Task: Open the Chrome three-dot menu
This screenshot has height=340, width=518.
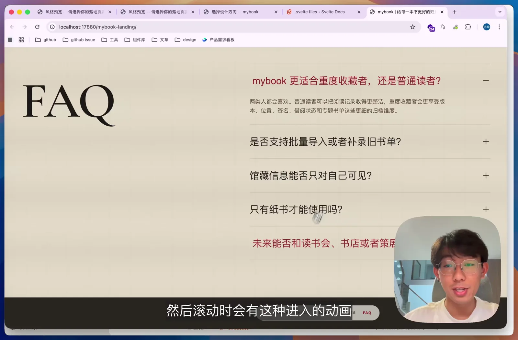Action: (499, 27)
